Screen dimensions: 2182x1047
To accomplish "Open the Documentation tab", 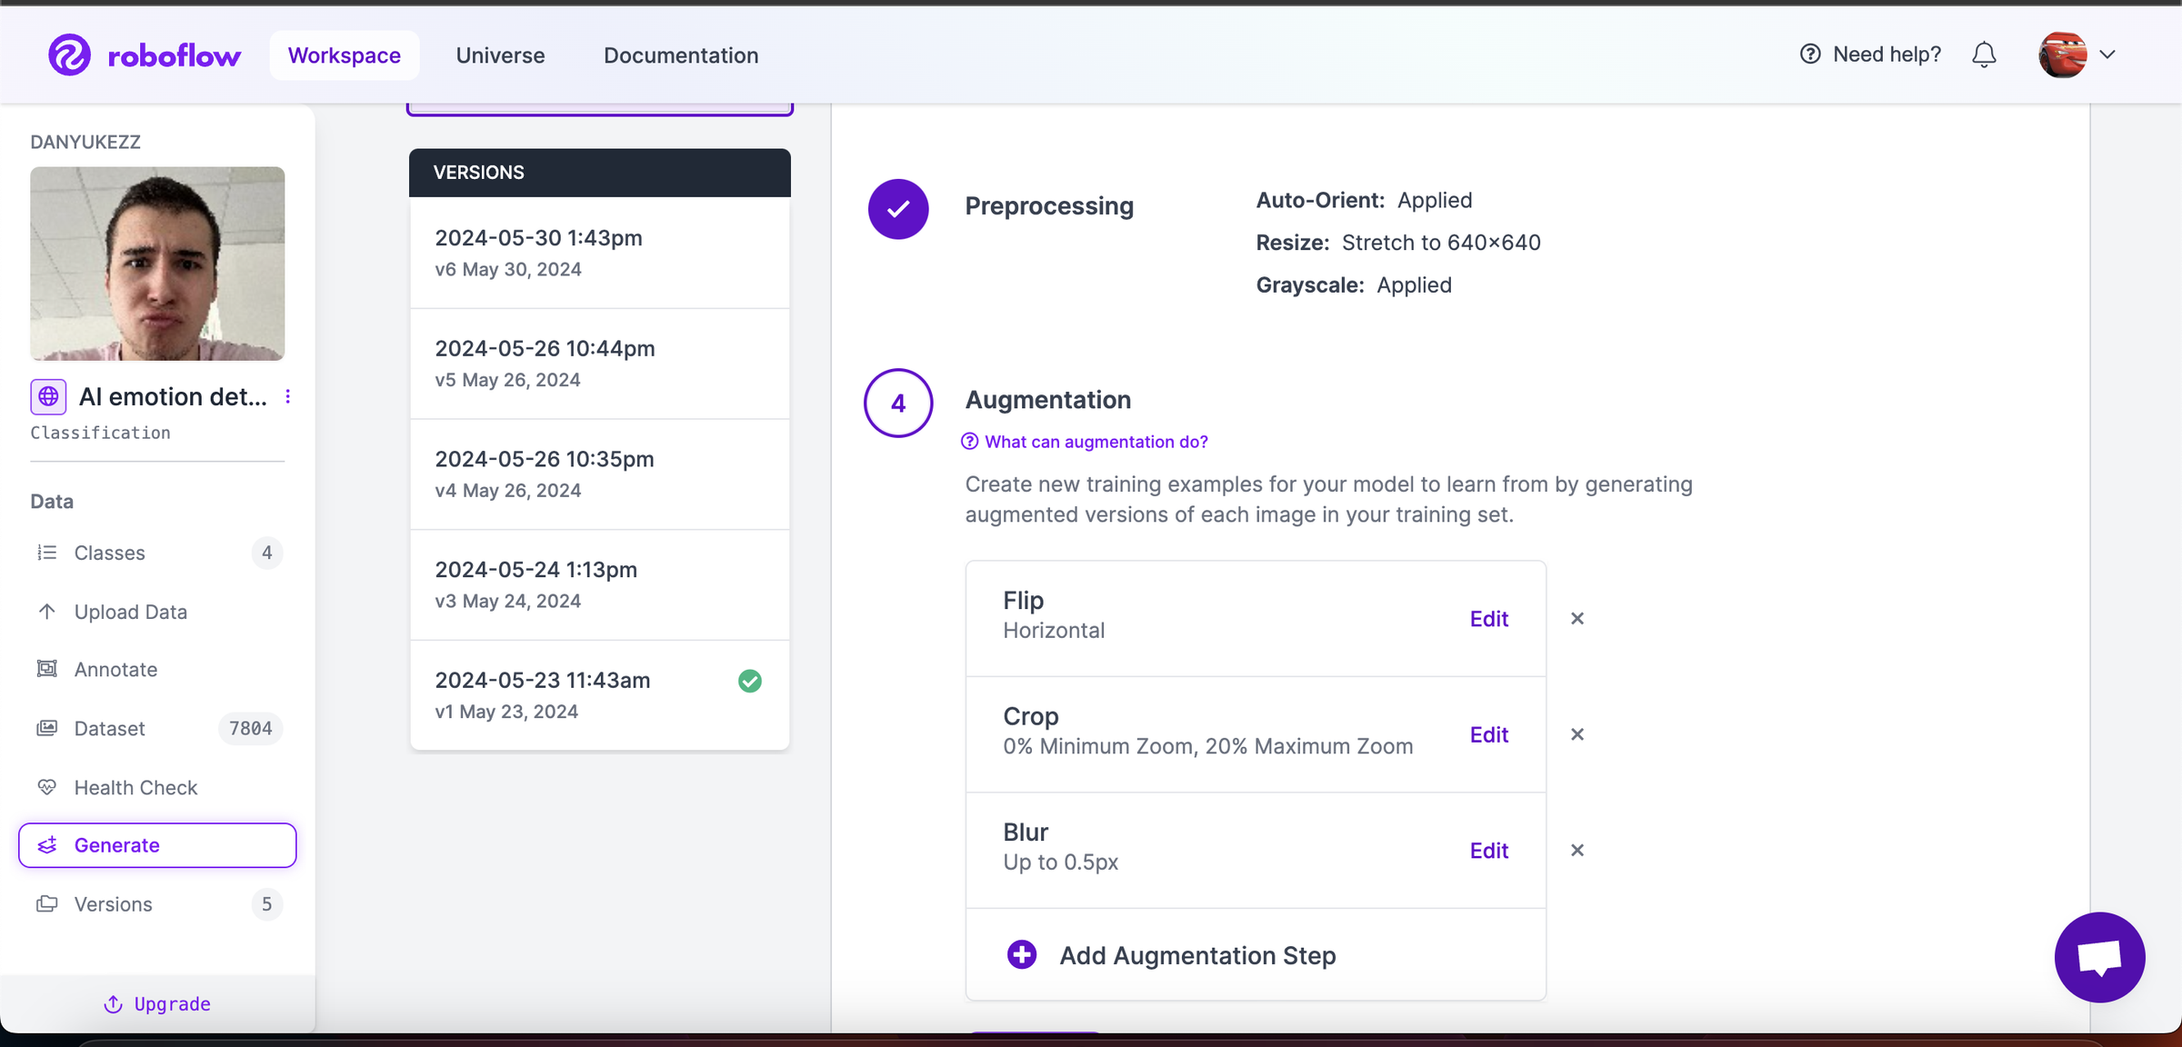I will pos(680,55).
